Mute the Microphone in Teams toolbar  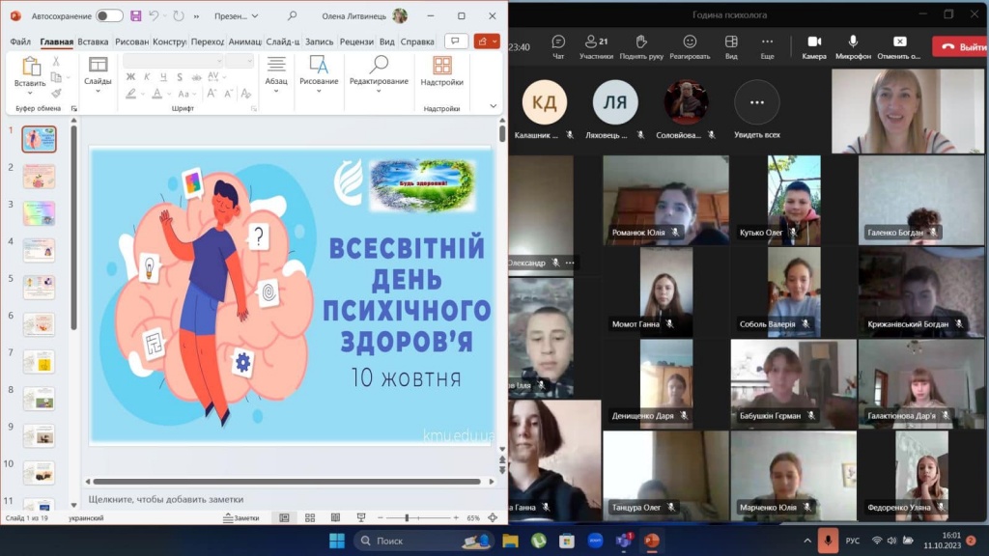(853, 46)
